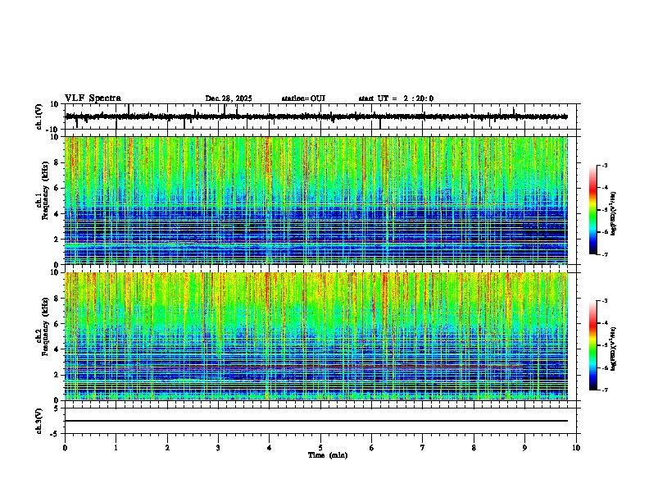Screen dimensions: 649x502
Task: Select the "start UT = 2 :20: 0" text
Action: 396,98
